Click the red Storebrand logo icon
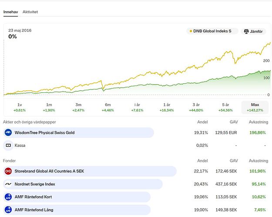Viewport: 272px width, 217px height. (x=8, y=171)
